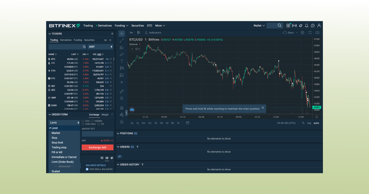Take a chart snapshot with the camera icon
This screenshot has width=369, height=194.
point(317,32)
